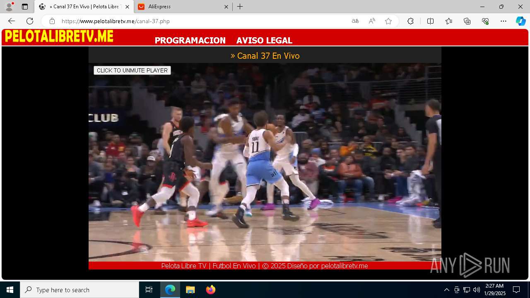Open Task View on the taskbar
The image size is (530, 298).
tap(149, 290)
